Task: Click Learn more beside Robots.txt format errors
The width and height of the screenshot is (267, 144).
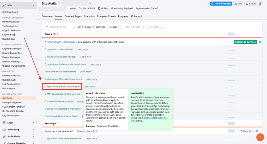Action: pos(86,72)
